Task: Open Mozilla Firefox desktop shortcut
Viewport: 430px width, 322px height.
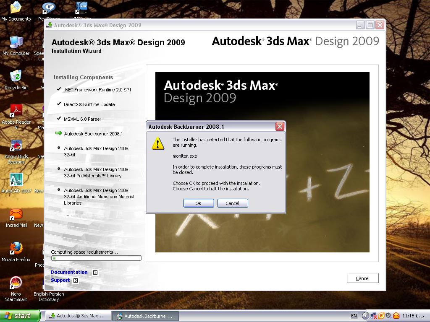Action: coord(16,249)
